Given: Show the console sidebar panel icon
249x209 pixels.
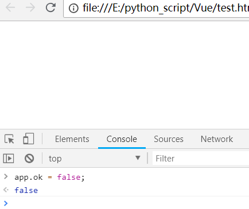Looking at the screenshot, I should coord(9,159).
